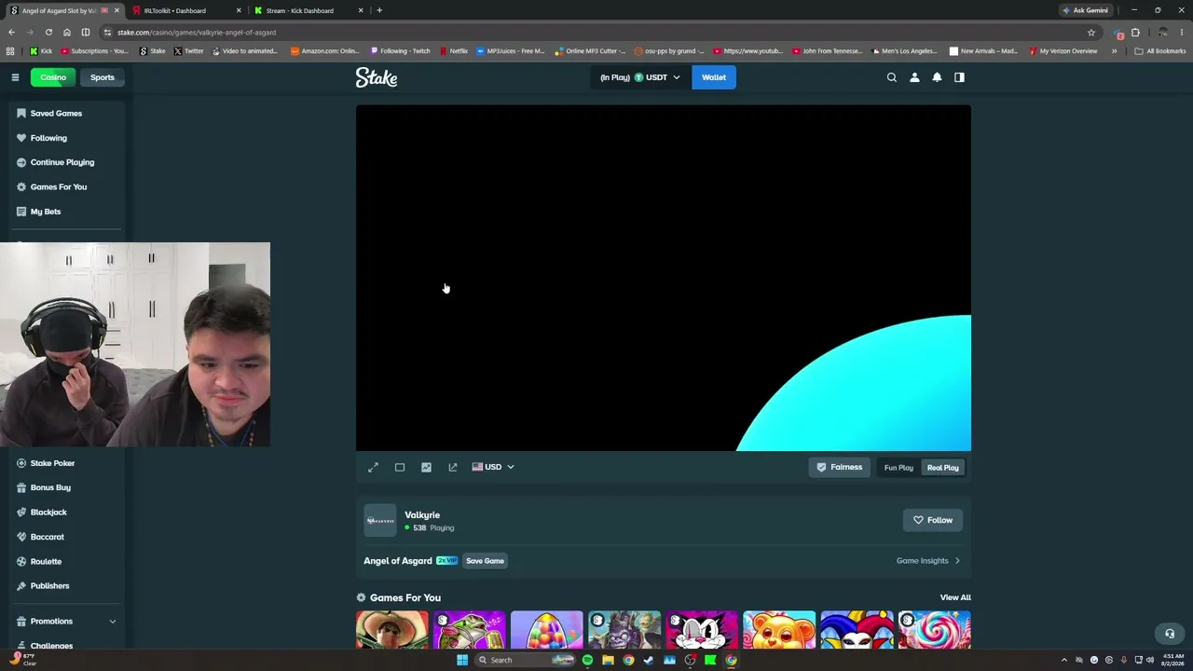
Task: Enable theatre mode below the game
Action: point(400,467)
